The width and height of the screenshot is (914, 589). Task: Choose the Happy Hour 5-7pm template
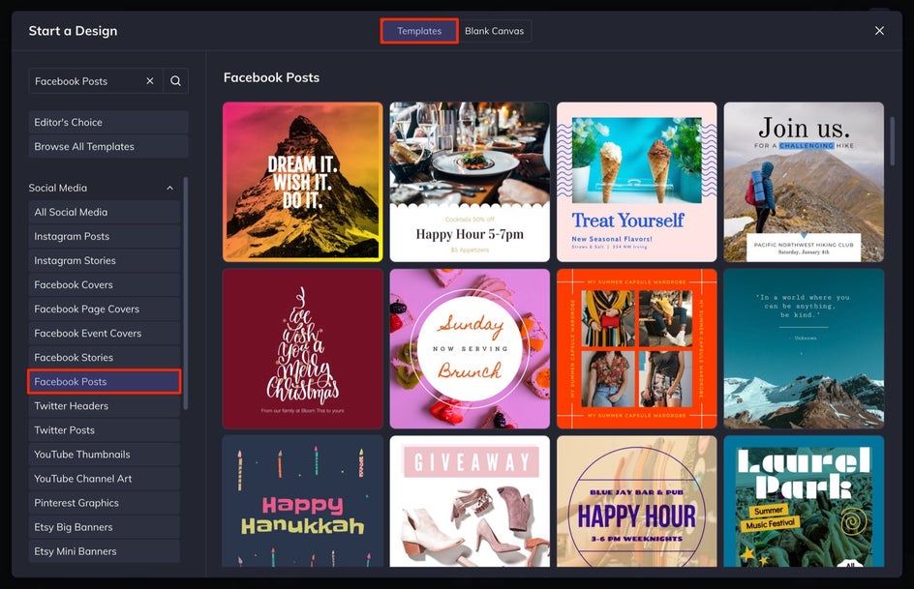tap(470, 182)
